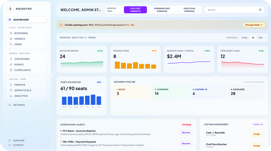Resolve the M/Y Azure insurance alert
The image size is (271, 151).
click(186, 132)
